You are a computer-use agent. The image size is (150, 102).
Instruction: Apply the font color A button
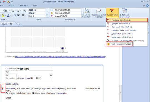tap(8, 15)
